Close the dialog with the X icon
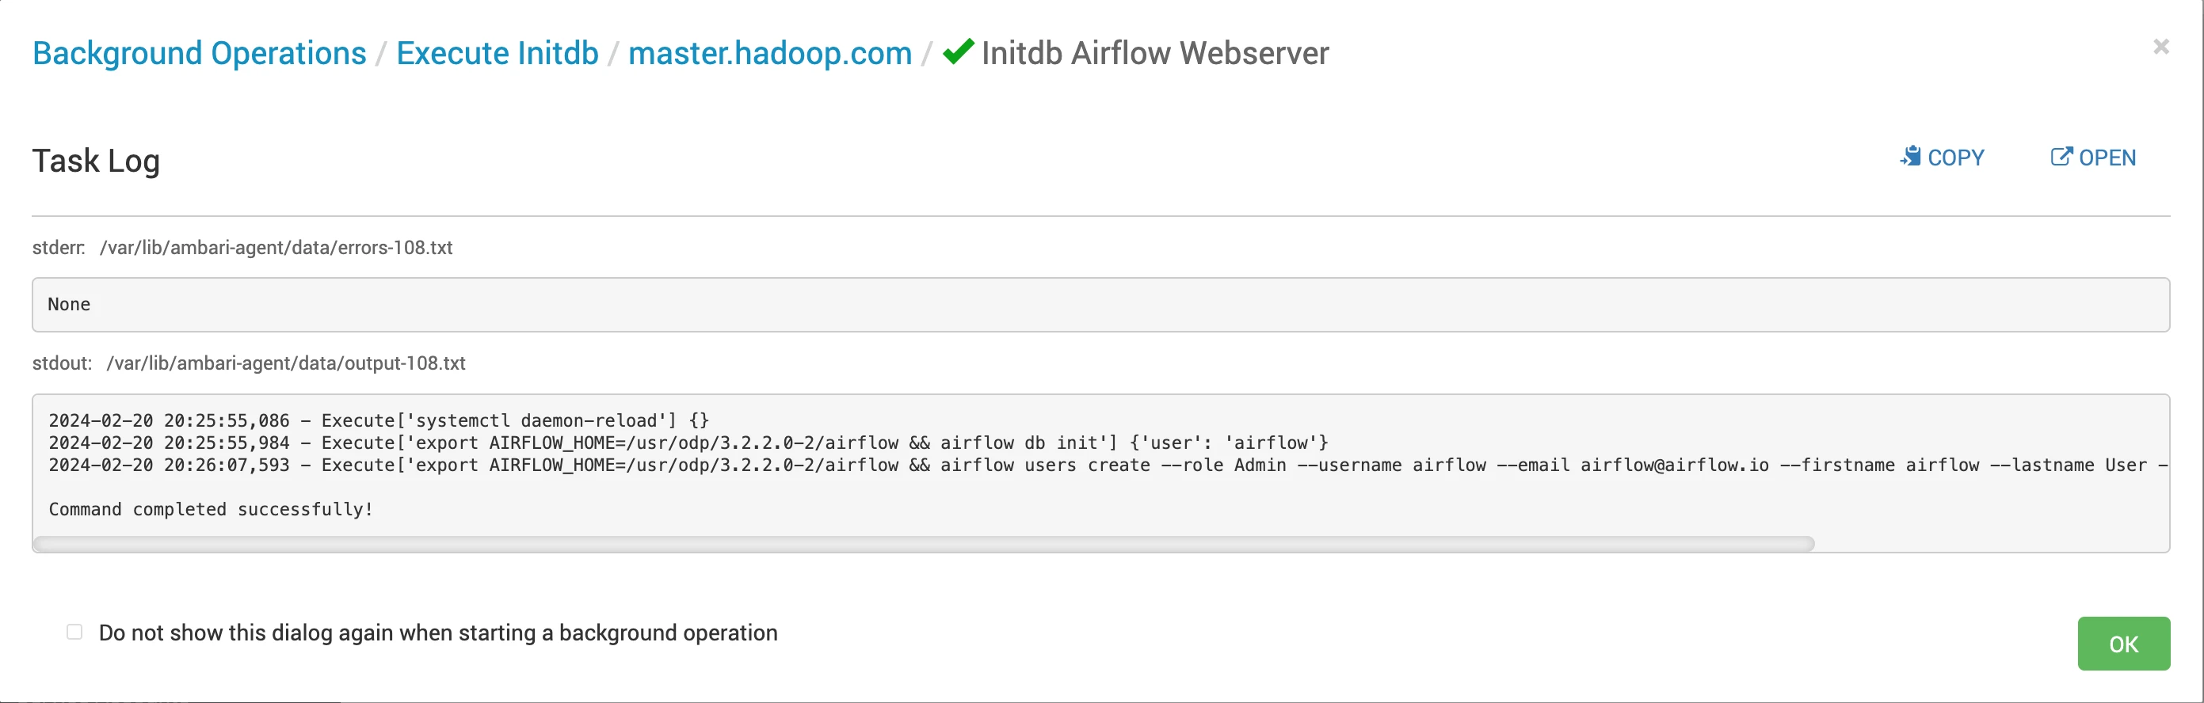The width and height of the screenshot is (2204, 703). tap(2161, 47)
